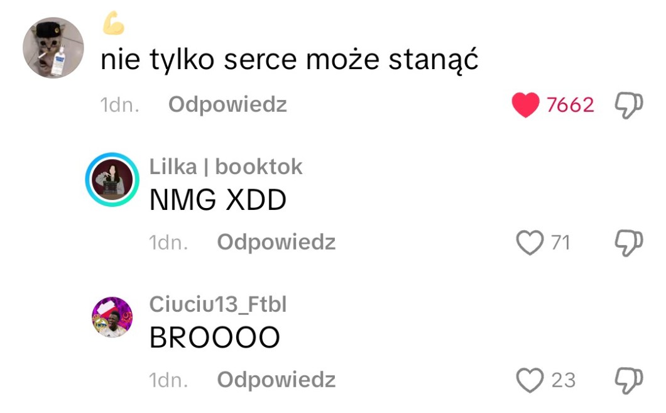Unlike the top comment with red heart
This screenshot has width=666, height=413.
(x=525, y=104)
